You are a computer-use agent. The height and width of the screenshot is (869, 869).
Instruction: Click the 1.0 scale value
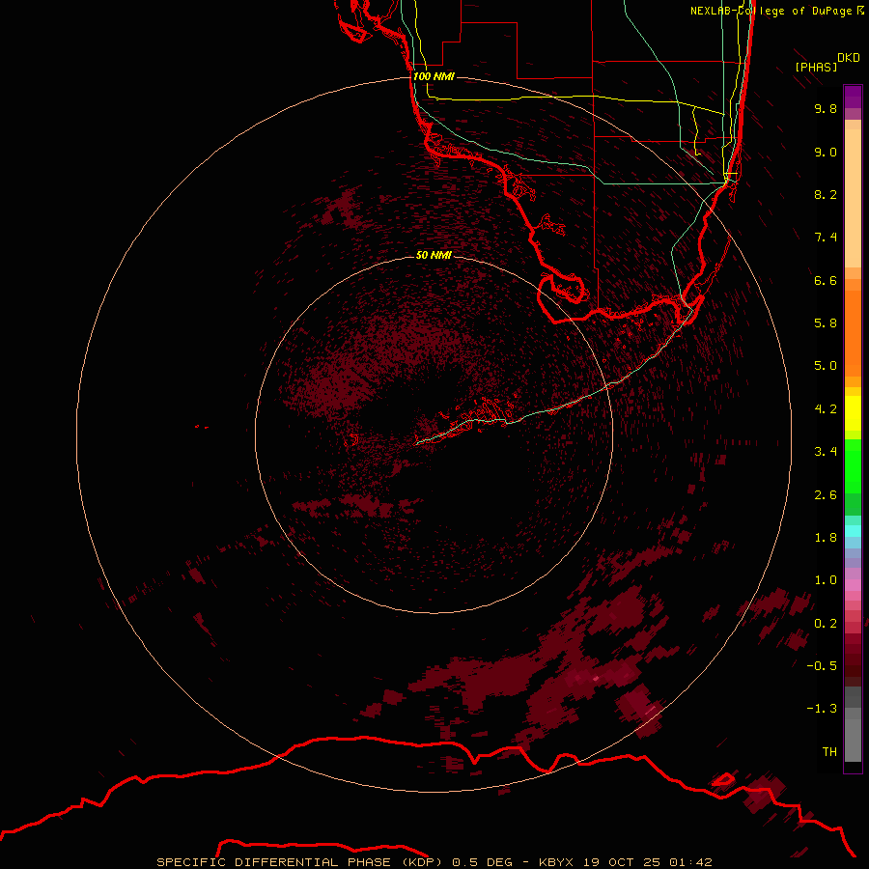(x=826, y=580)
